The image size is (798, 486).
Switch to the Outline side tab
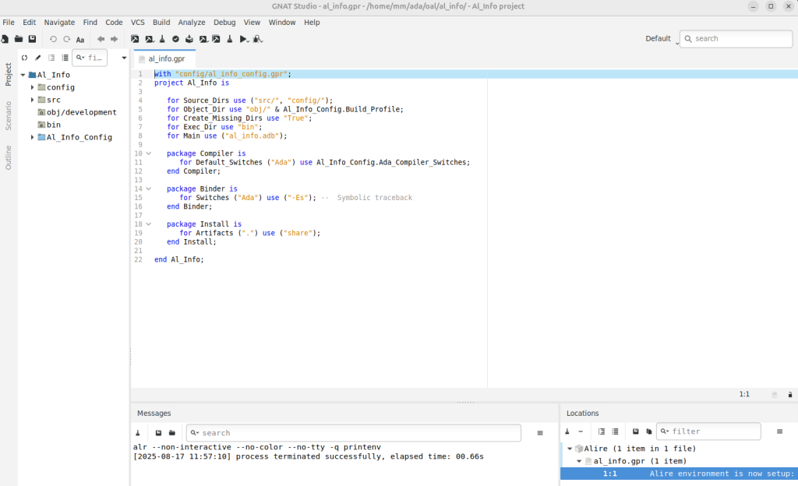click(8, 157)
